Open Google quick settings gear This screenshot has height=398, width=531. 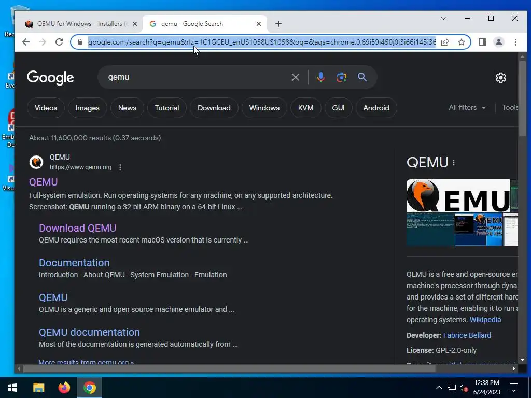coord(500,78)
